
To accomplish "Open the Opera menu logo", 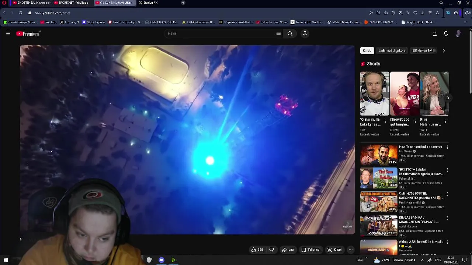I will point(4,3).
